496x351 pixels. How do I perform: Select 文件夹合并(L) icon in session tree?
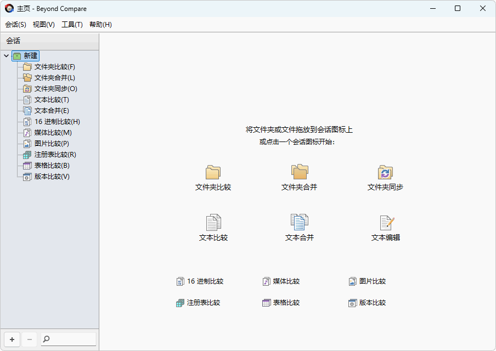[27, 78]
